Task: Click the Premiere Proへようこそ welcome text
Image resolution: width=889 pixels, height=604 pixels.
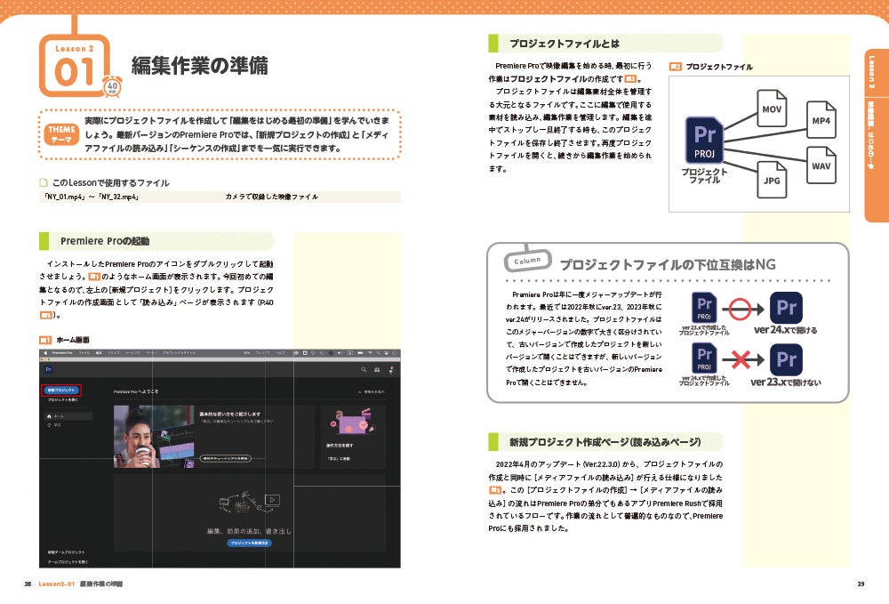Action: 136,392
